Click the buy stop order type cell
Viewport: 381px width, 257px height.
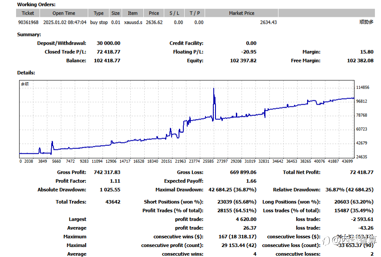coord(99,22)
